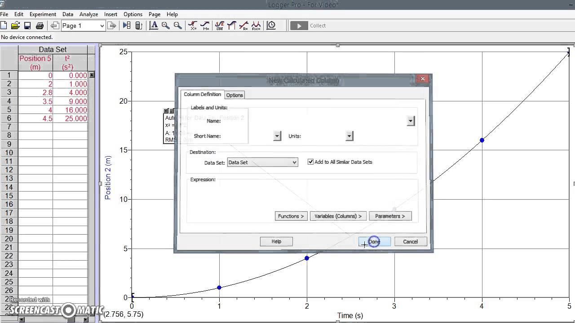The height and width of the screenshot is (323, 575).
Task: Click the Short Name input field
Action: pyautogui.click(x=248, y=136)
